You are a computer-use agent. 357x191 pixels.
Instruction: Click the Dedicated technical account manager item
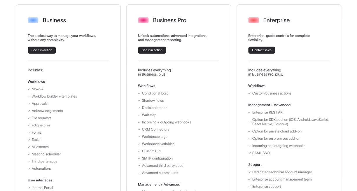(x=282, y=172)
